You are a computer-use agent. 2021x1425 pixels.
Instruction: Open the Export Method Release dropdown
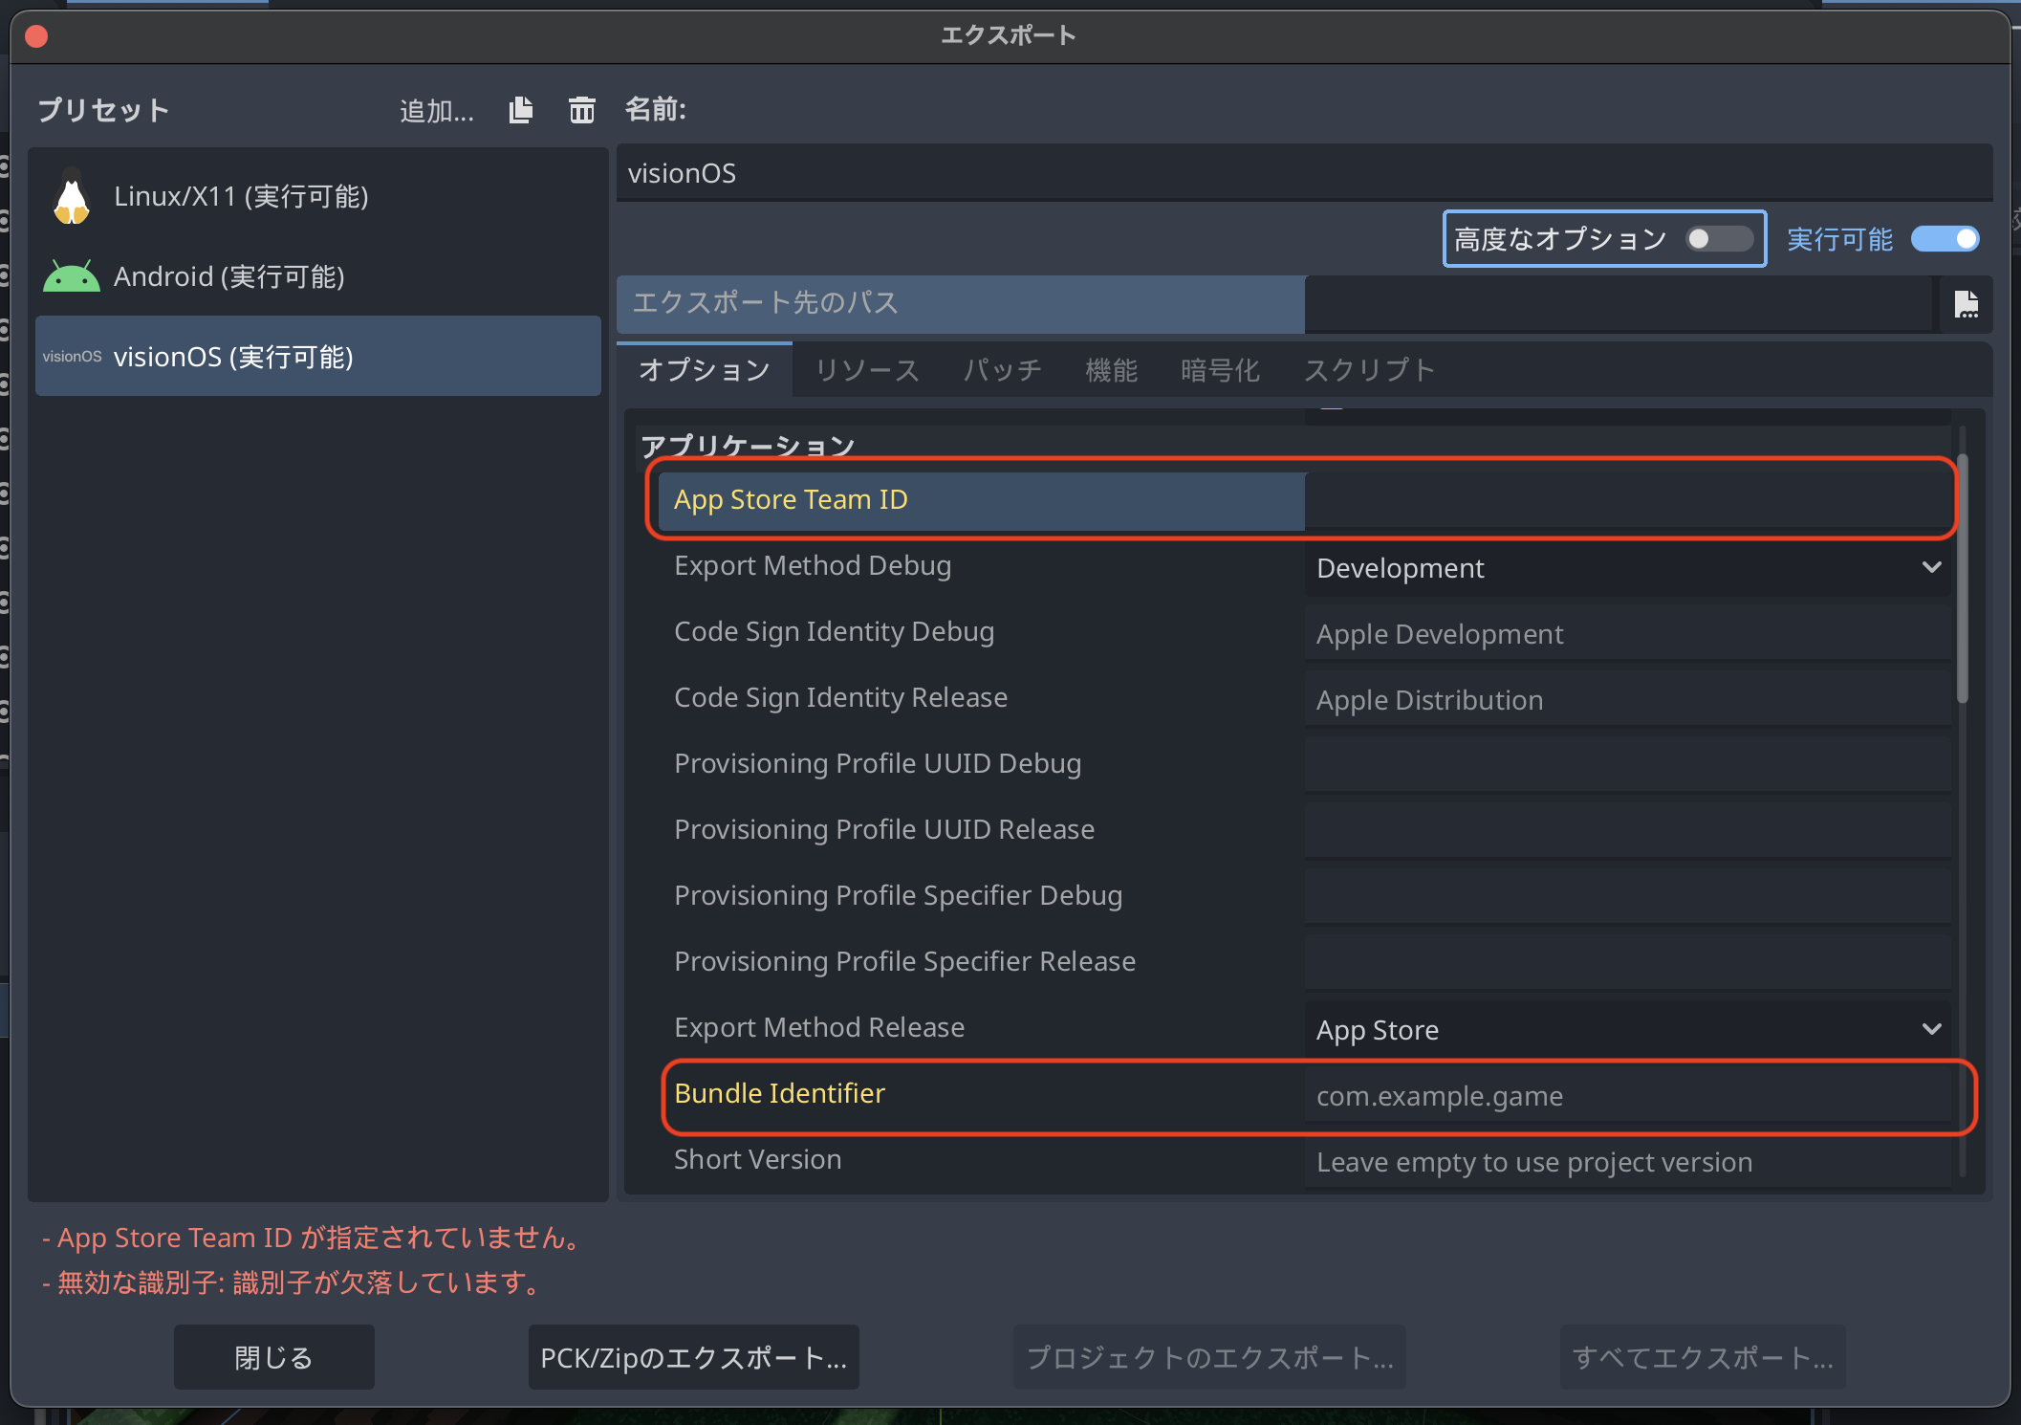1627,1030
